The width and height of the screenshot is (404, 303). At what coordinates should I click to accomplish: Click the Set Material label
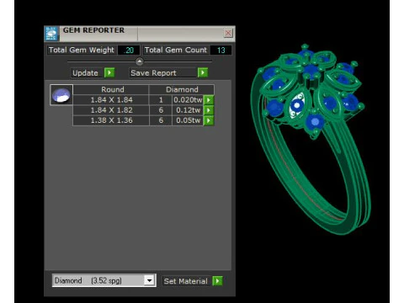(185, 281)
